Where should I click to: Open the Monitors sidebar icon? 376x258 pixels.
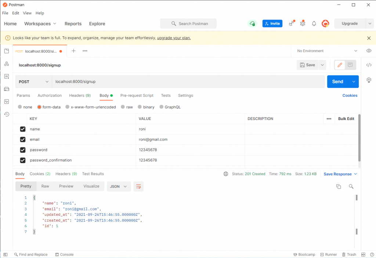tap(7, 102)
